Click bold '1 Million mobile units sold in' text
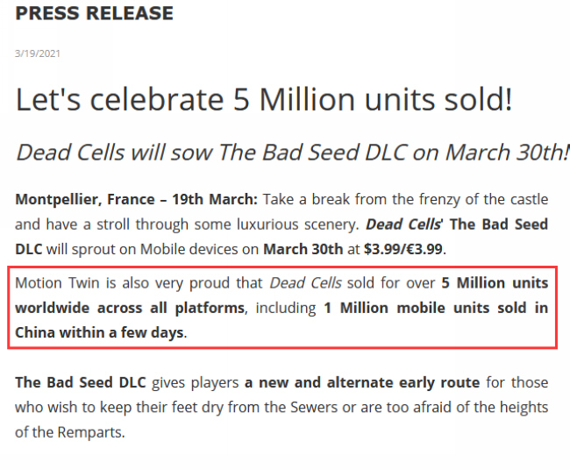This screenshot has height=470, width=570. pyautogui.click(x=436, y=308)
